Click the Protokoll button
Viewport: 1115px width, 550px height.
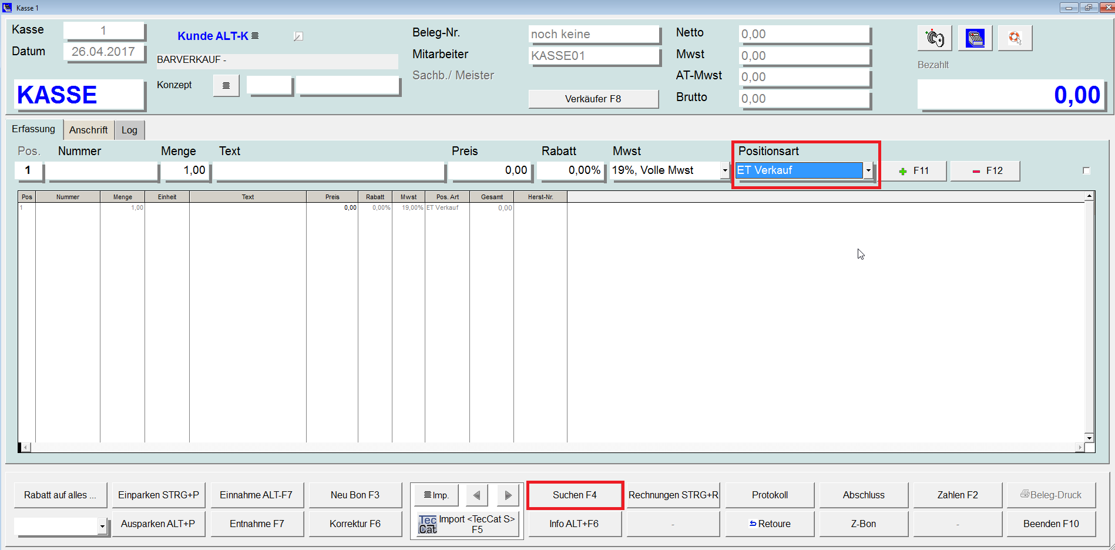(x=770, y=495)
